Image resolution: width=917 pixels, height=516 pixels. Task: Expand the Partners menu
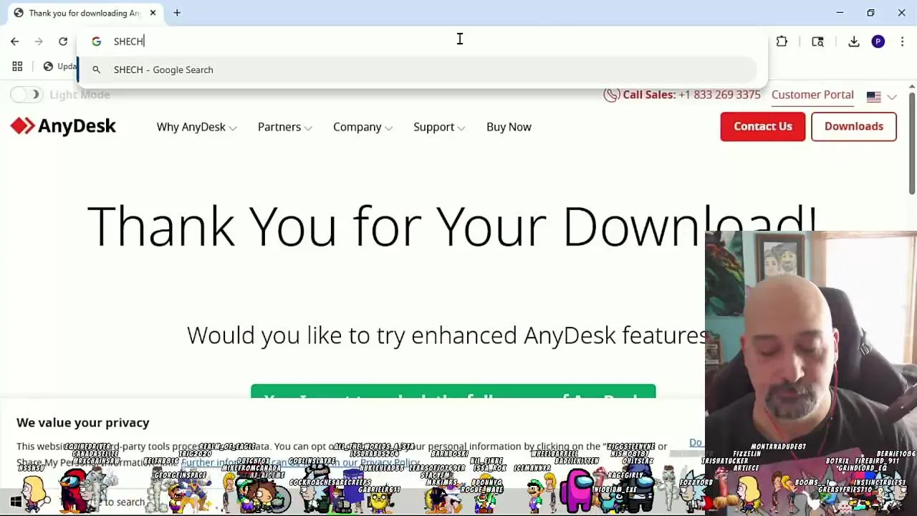click(284, 127)
